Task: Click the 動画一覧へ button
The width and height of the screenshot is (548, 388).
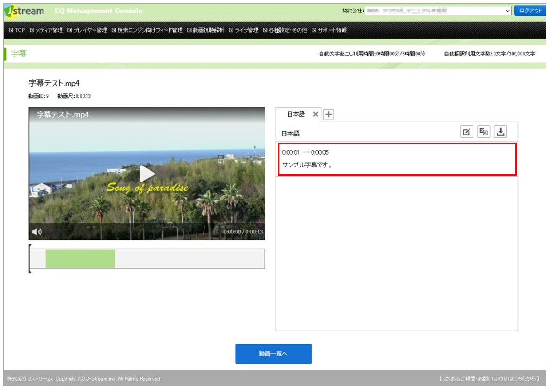Action: (273, 354)
